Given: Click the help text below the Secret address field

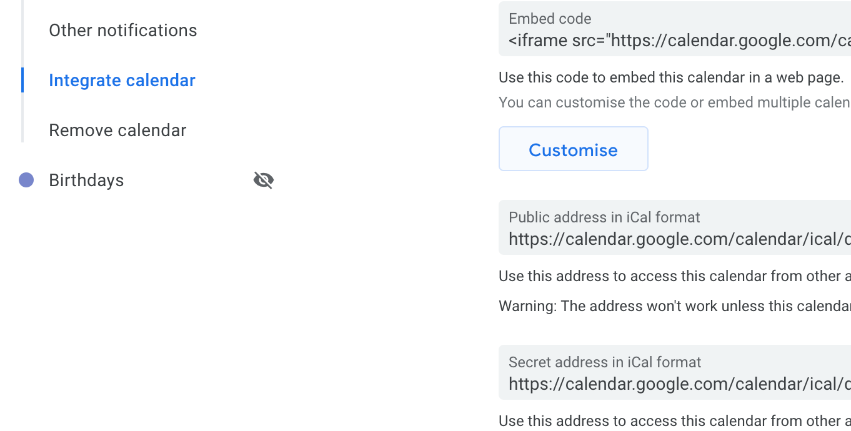Looking at the screenshot, I should click(675, 421).
